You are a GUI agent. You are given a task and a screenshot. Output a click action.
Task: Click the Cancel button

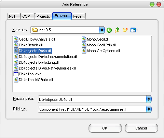[x=141, y=128]
